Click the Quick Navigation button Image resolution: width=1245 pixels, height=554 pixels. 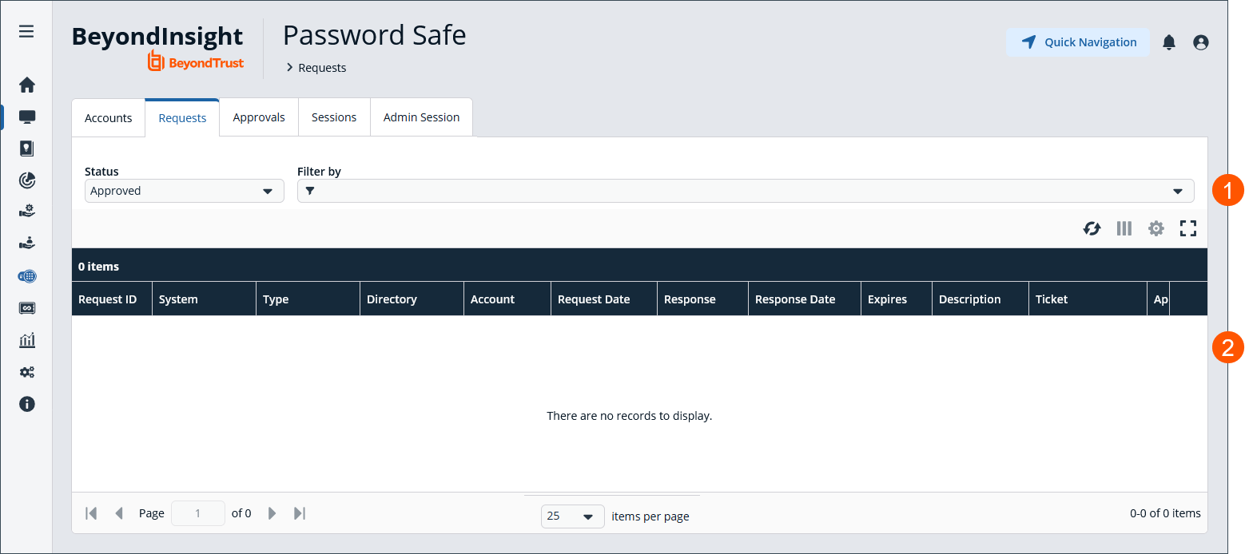pos(1078,42)
